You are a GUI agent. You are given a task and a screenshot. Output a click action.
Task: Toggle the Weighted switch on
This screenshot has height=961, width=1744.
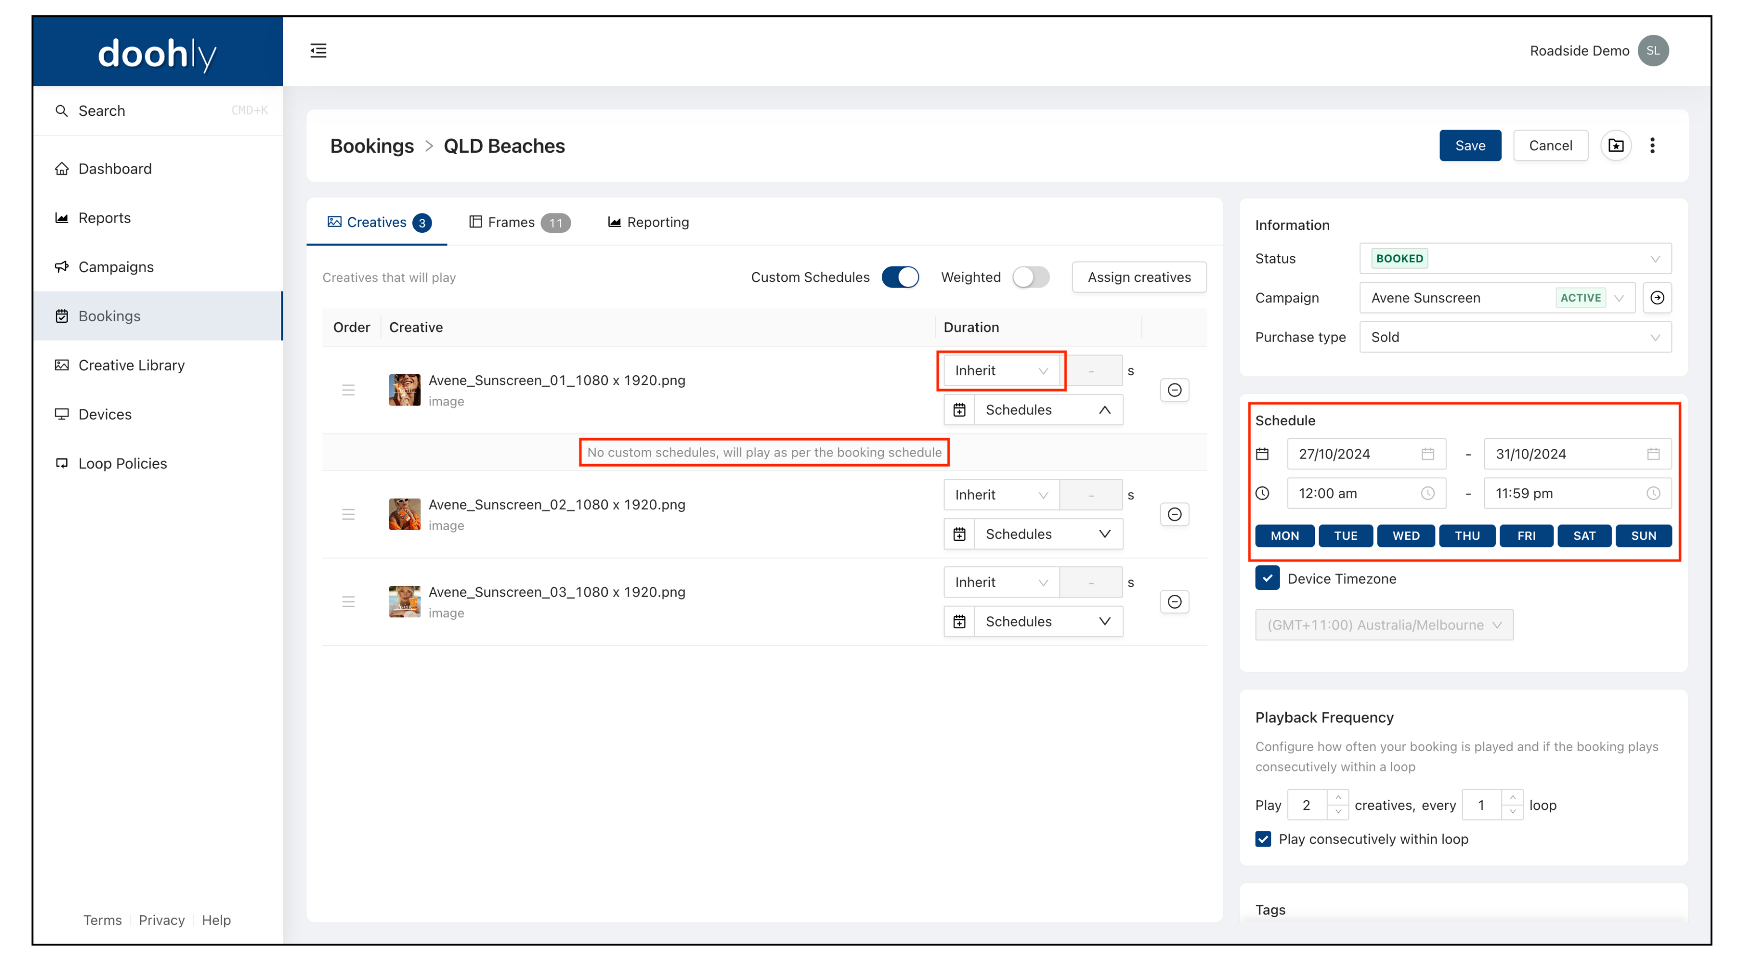[1030, 277]
